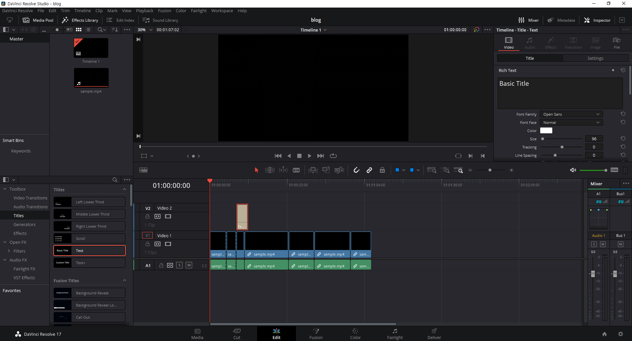Screen dimensions: 632x341
Task: Toggle the Effects Library panel
Action: point(80,20)
